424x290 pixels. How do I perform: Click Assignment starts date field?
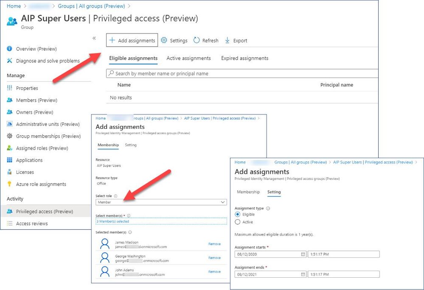click(270, 254)
